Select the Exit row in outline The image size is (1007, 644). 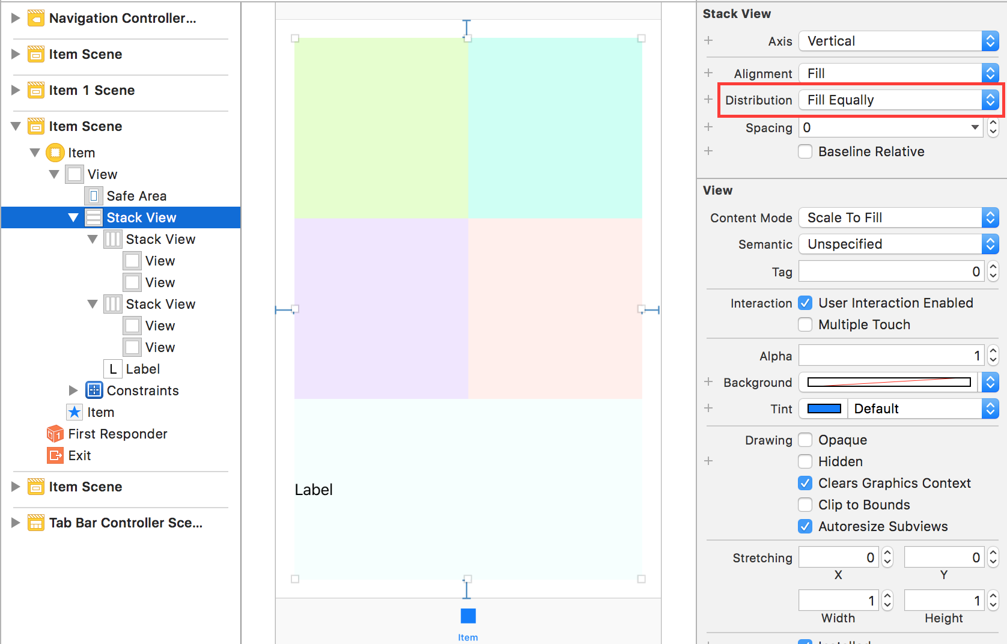click(121, 455)
